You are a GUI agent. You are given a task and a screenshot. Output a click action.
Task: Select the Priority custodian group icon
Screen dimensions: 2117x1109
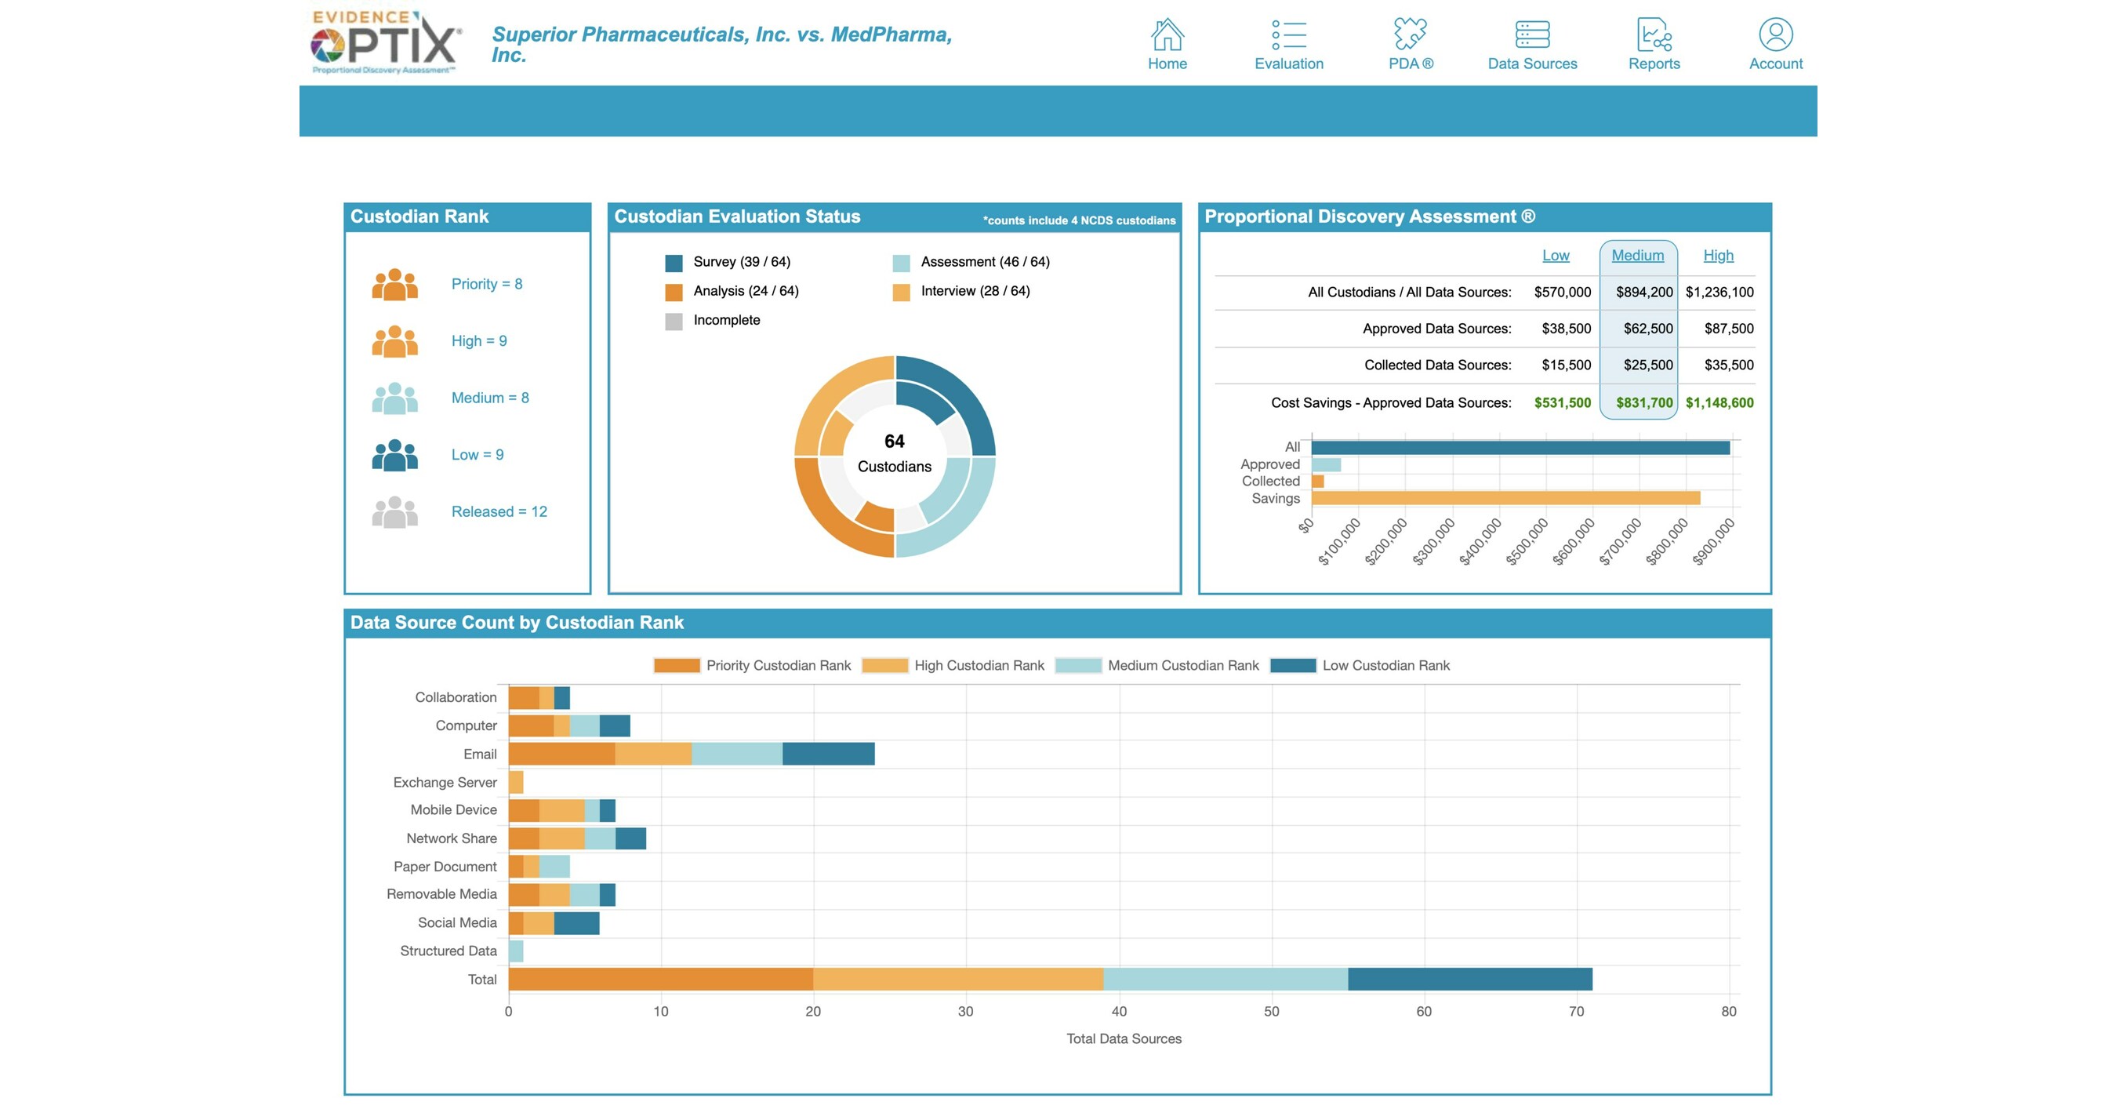(395, 284)
